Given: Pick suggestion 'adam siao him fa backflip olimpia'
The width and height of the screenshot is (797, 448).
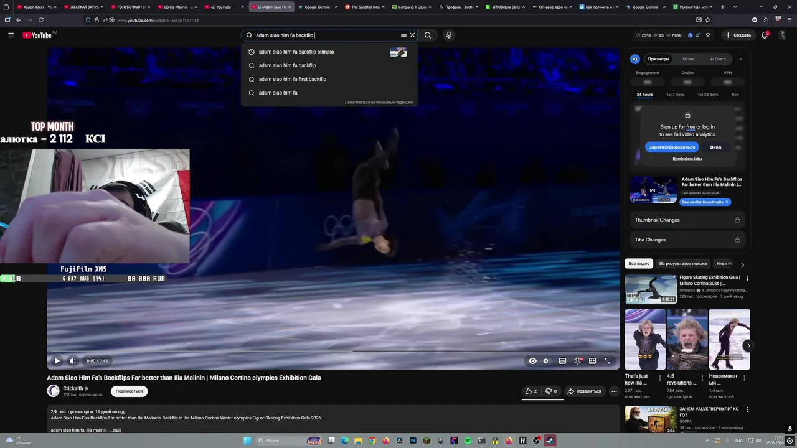Looking at the screenshot, I should (x=328, y=52).
